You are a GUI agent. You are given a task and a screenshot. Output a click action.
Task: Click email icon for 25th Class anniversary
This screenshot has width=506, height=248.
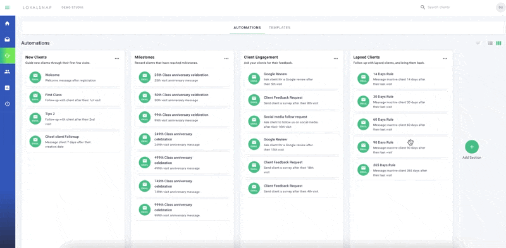pos(145,77)
